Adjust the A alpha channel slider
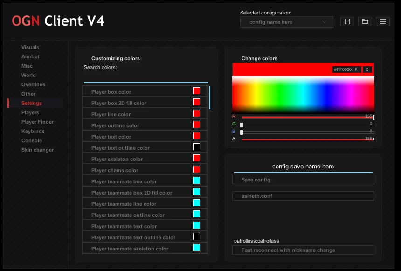The height and width of the screenshot is (271, 401). click(308, 139)
